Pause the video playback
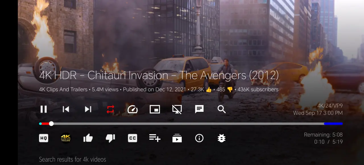 (44, 109)
